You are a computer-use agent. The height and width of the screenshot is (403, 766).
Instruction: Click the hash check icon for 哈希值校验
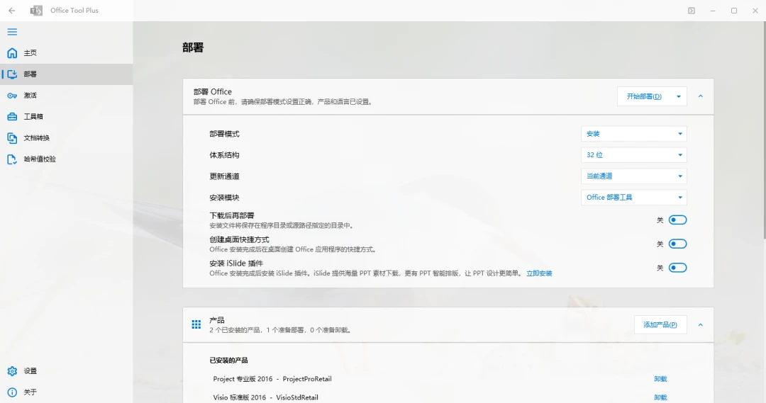coord(12,159)
